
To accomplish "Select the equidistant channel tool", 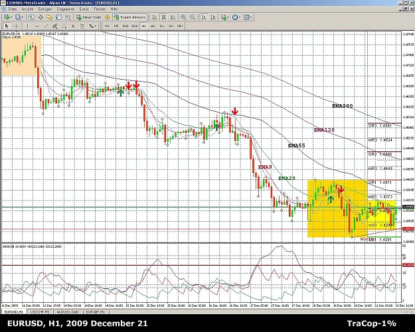I will coord(55,26).
